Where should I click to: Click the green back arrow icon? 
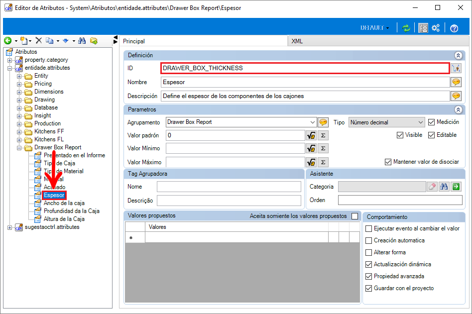(8, 41)
